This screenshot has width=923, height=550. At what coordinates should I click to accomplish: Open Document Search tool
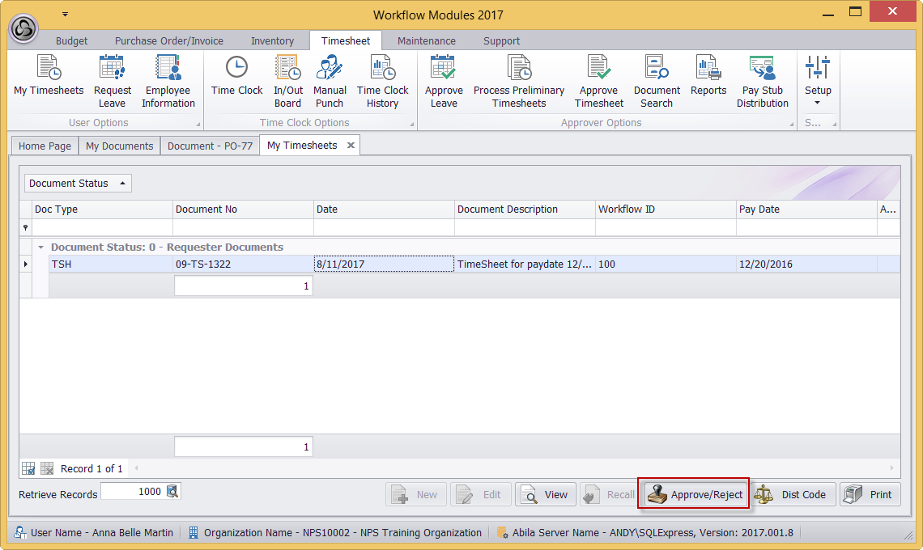(x=657, y=81)
